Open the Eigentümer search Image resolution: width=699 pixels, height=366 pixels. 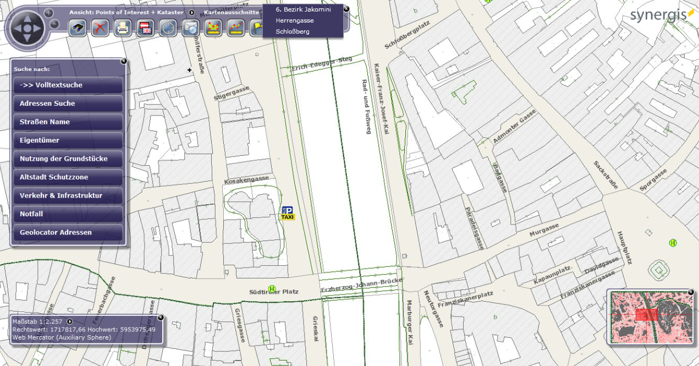pos(67,140)
